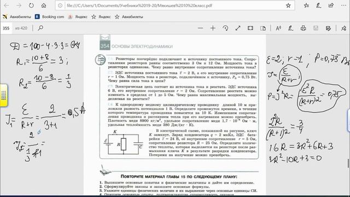Zoom out the PDF
This screenshot has width=350, height=197.
pyautogui.click(x=200, y=28)
